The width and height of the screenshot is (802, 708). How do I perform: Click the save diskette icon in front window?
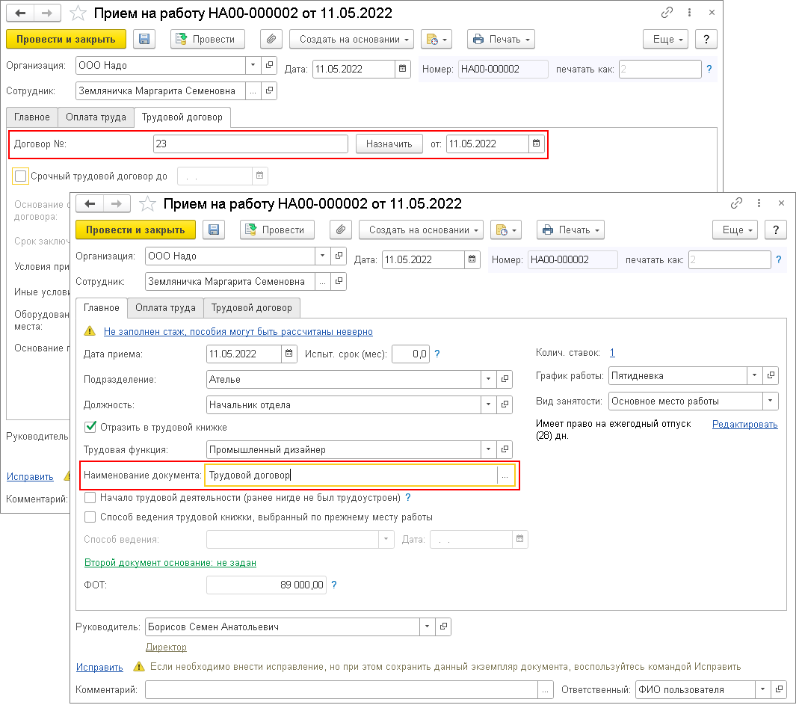point(215,230)
